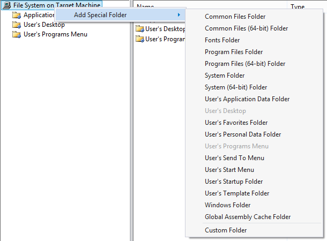
Task: Click the Application Folder icon in tree
Action: coord(17,15)
